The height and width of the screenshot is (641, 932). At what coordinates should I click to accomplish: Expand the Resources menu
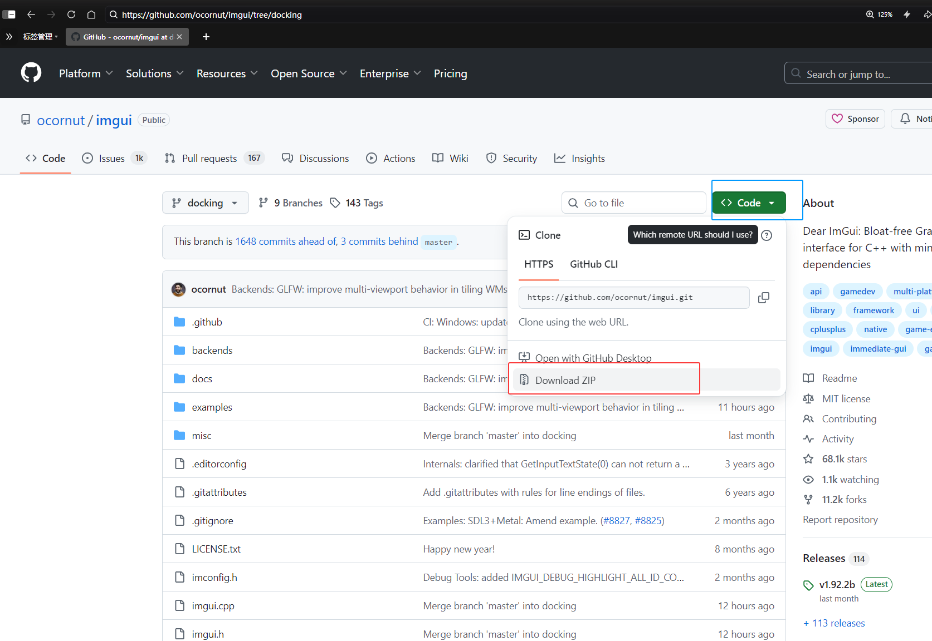tap(227, 73)
